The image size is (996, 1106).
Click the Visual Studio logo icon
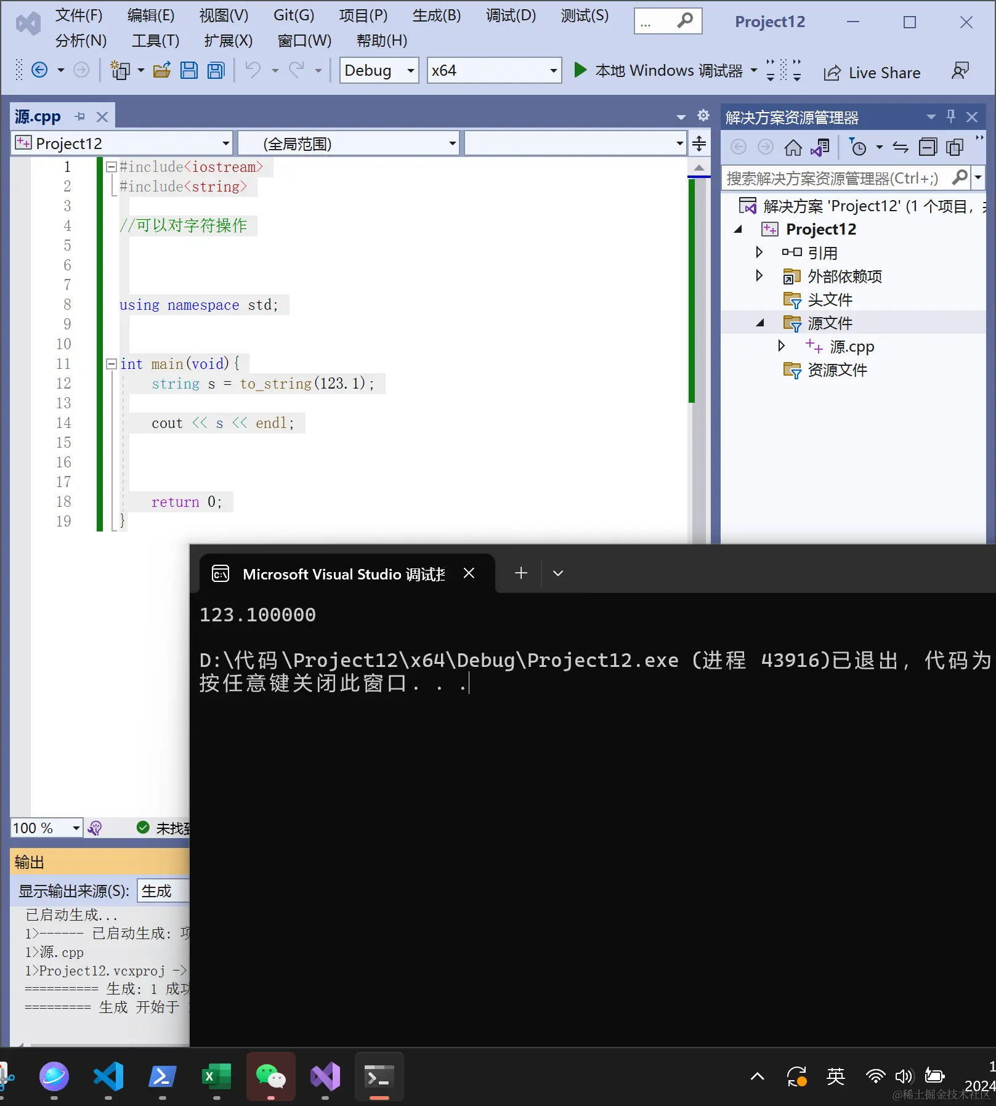pos(28,23)
